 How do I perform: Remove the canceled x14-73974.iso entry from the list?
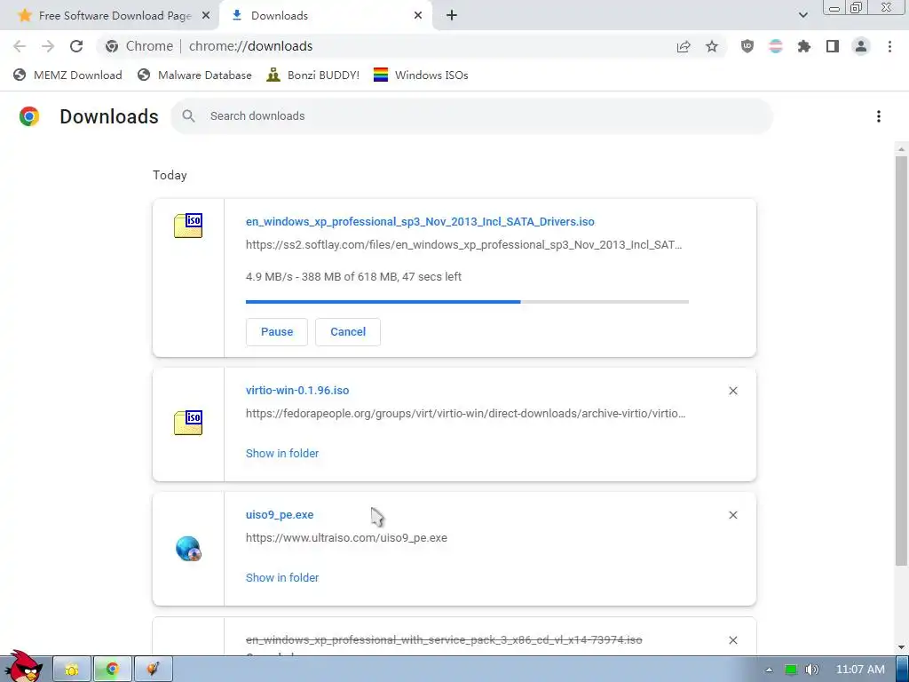pos(733,640)
